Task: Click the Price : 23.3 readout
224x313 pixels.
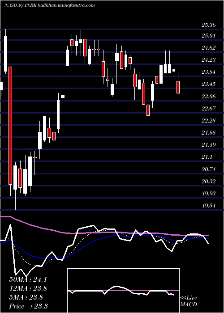Action: click(28, 306)
